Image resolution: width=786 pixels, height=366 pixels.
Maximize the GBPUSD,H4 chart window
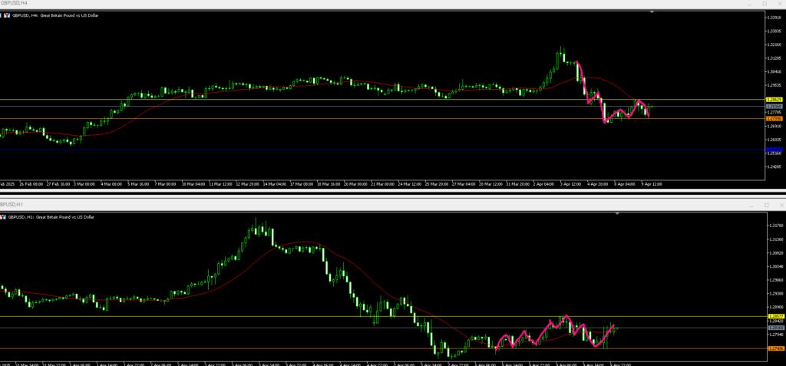(764, 4)
